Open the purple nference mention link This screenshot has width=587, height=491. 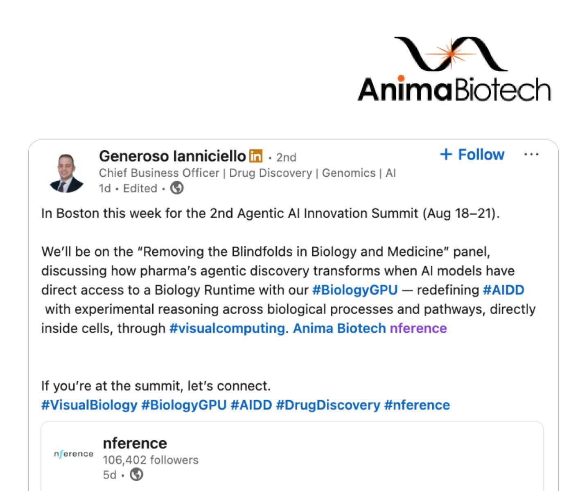(x=418, y=329)
